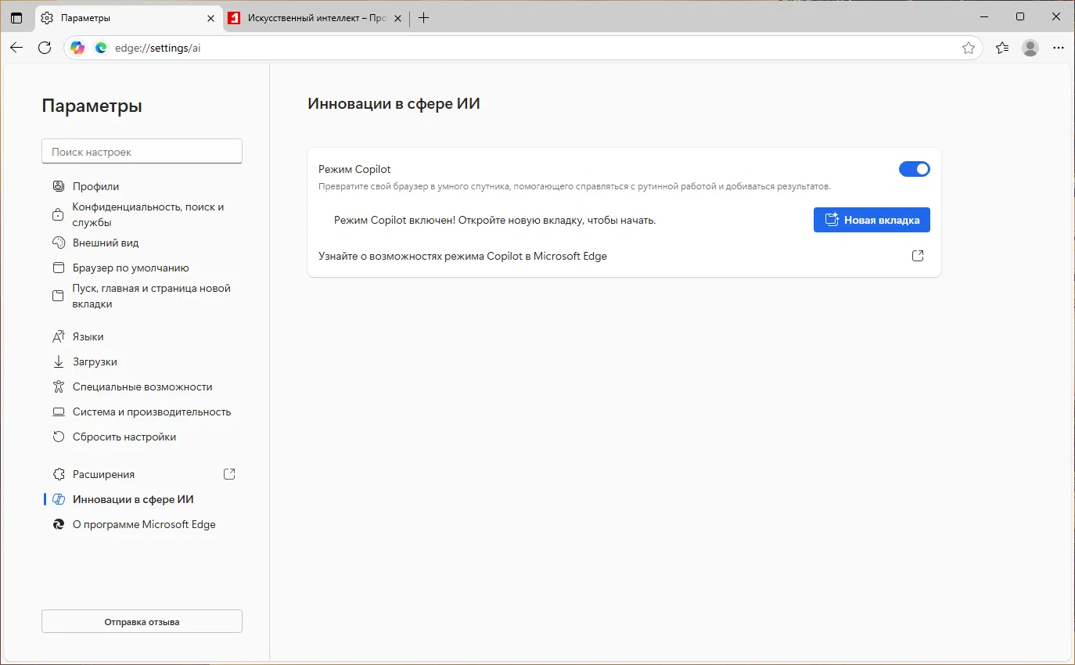The image size is (1075, 665).
Task: Click the Параметры sidebar heading
Action: pos(92,106)
